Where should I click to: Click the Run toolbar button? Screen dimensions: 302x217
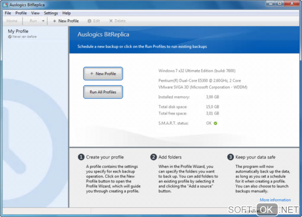[x=33, y=21]
